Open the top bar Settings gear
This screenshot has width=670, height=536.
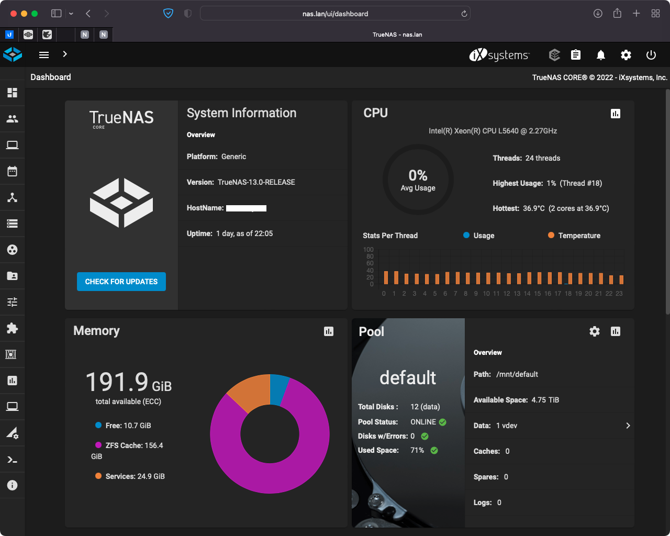pos(626,54)
